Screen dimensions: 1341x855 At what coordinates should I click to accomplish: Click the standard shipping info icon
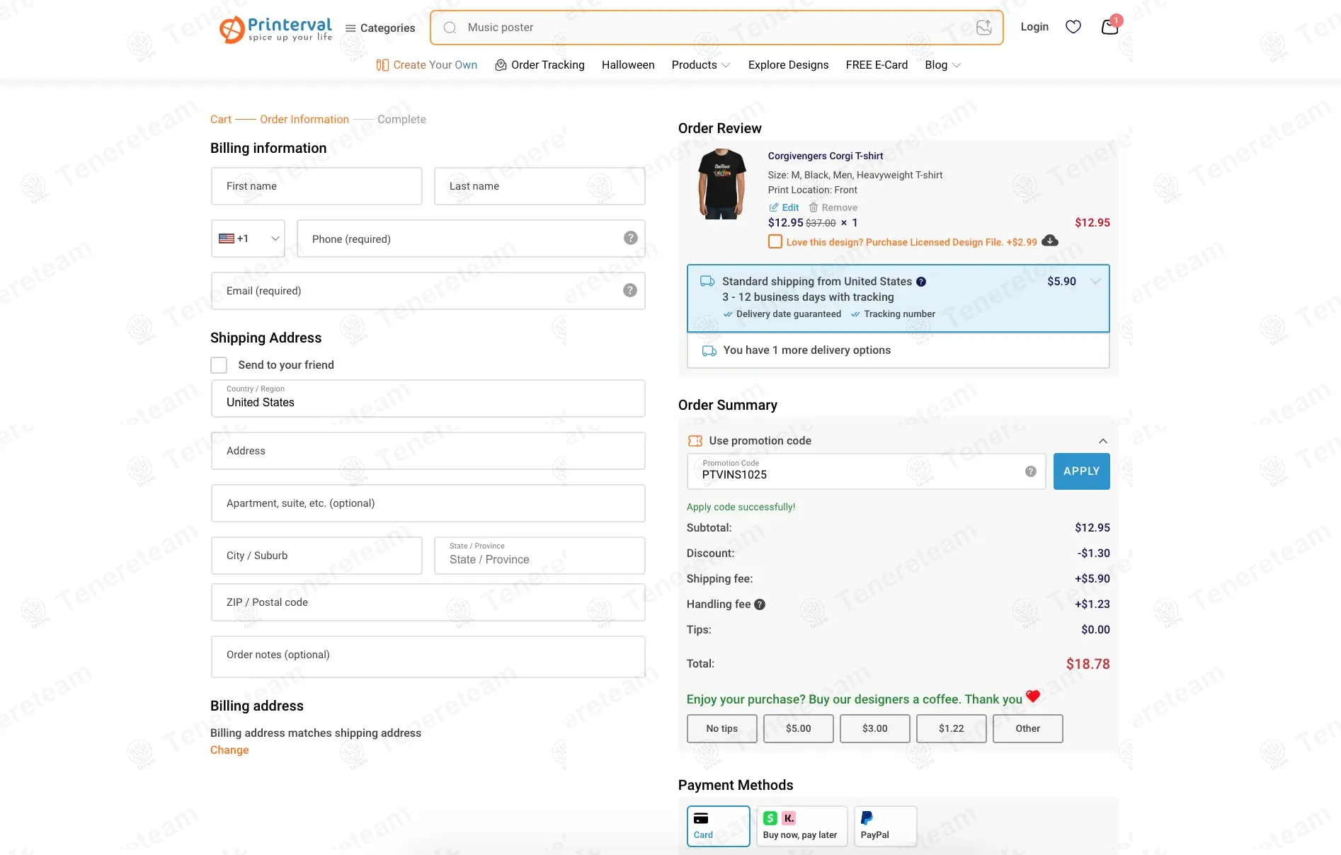click(x=921, y=282)
